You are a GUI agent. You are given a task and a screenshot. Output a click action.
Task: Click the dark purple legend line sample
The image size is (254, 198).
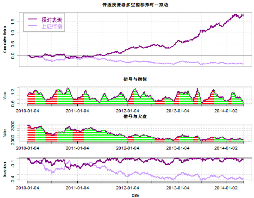(32, 19)
